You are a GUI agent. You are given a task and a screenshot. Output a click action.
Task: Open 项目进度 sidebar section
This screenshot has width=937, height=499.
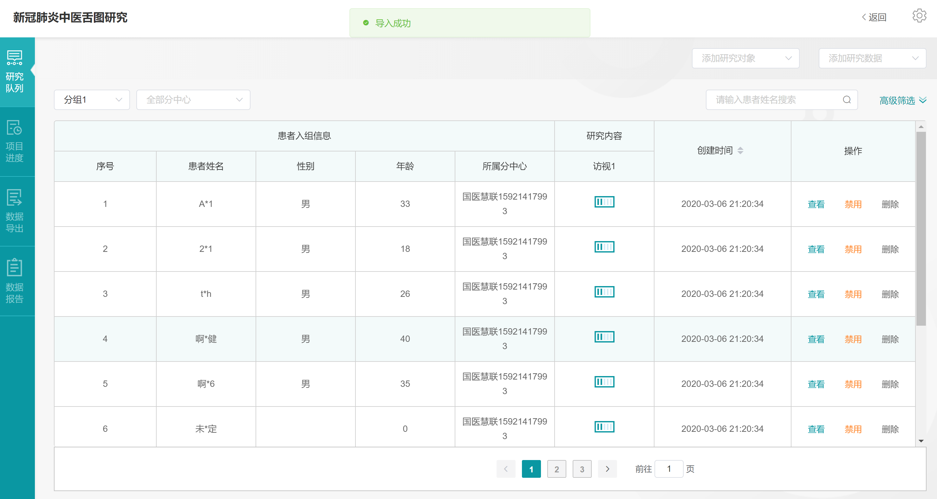tap(15, 141)
